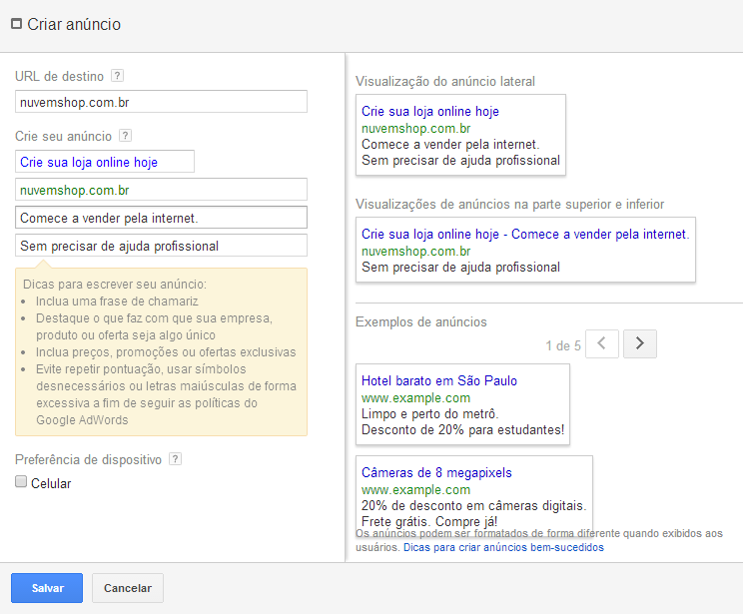This screenshot has width=743, height=614.
Task: Show previous ad example with left arrow
Action: [x=602, y=344]
